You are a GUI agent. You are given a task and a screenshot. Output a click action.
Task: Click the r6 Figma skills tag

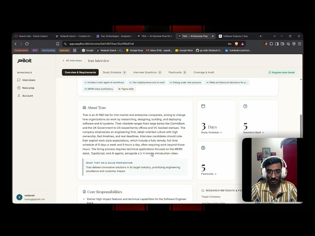(x=126, y=89)
